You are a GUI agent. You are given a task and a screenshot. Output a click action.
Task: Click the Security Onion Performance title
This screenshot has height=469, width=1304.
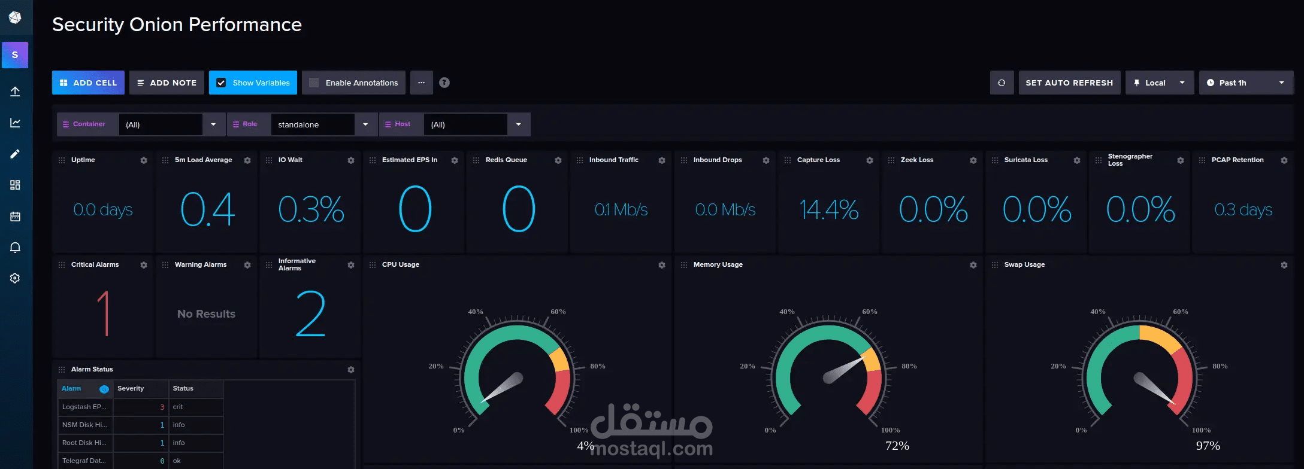point(177,25)
